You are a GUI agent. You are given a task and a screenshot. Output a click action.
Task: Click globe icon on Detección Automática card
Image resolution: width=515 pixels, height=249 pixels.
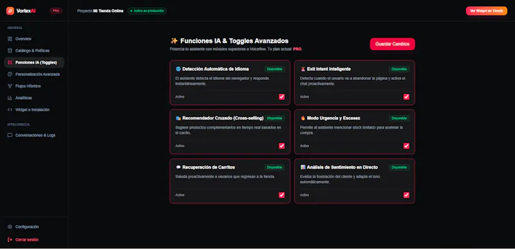[178, 69]
